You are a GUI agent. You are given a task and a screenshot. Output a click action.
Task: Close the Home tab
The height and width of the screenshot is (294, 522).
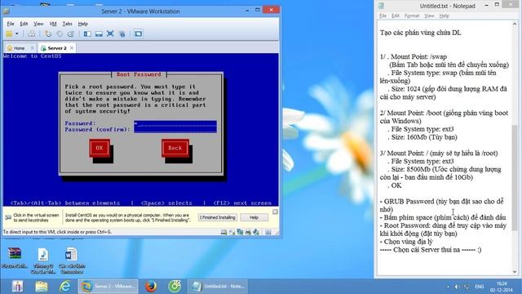coord(32,48)
